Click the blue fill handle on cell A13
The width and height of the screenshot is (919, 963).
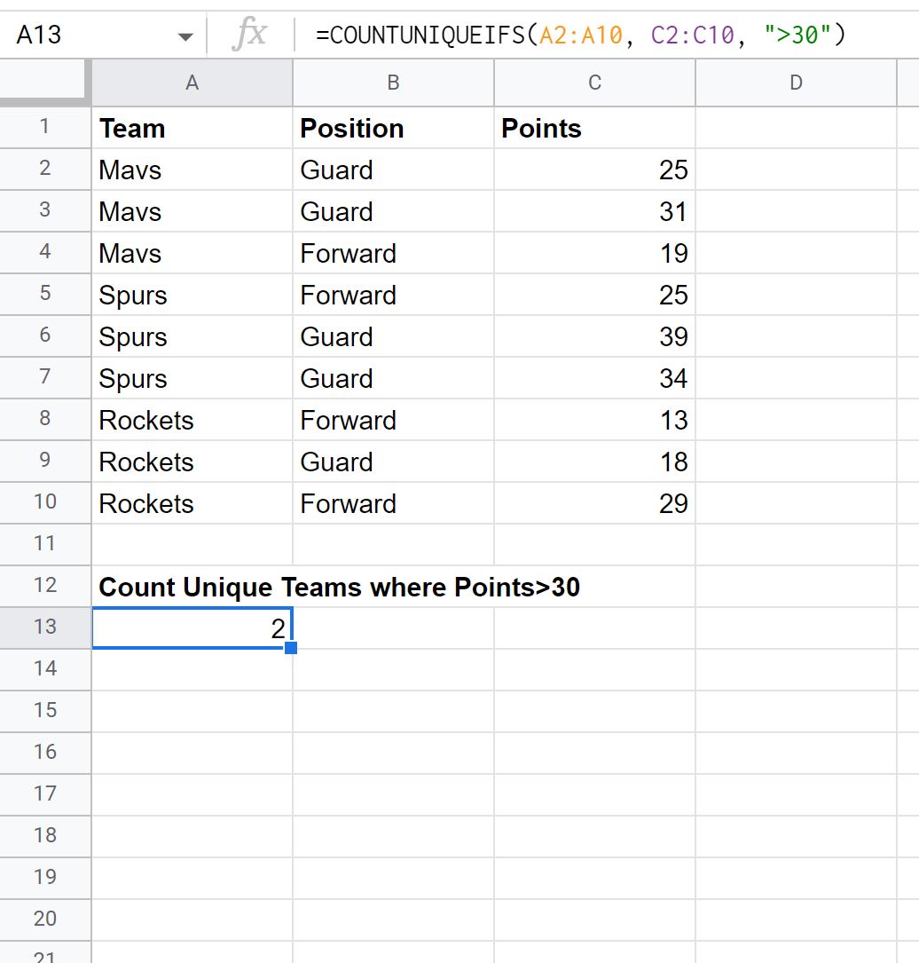tap(292, 649)
